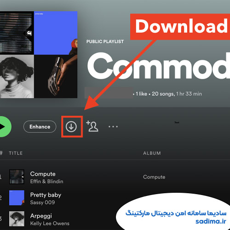Select the Pretty baby track
The image size is (230, 230).
click(x=46, y=195)
